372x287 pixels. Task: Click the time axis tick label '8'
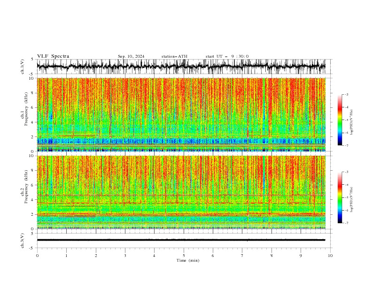coord(271,256)
